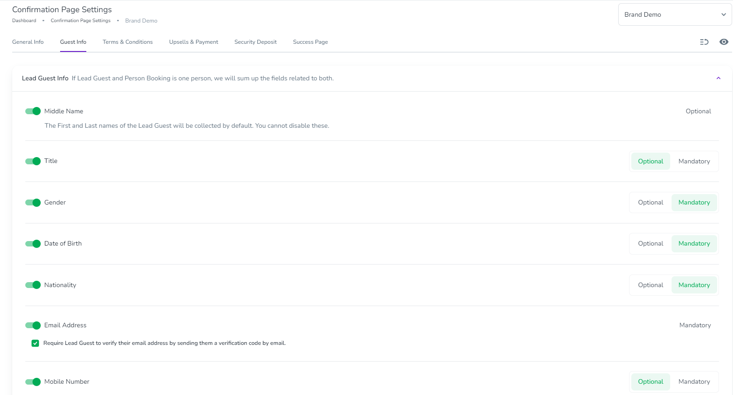Click the 'Require Lead Guest to verify' label

tap(164, 343)
